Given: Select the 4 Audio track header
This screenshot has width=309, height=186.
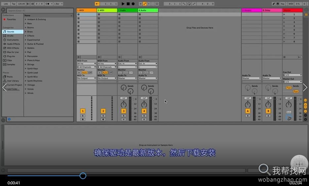Looking at the screenshot, I should [x=148, y=10].
